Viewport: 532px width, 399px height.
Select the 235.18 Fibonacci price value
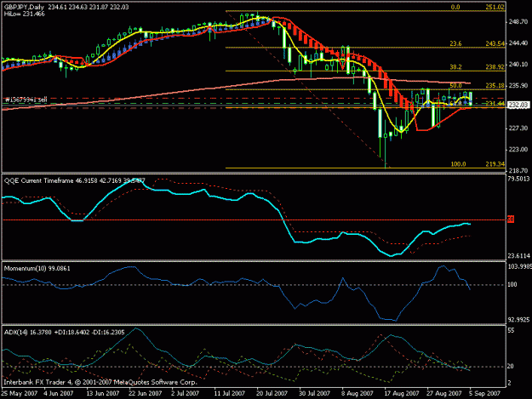(x=495, y=85)
